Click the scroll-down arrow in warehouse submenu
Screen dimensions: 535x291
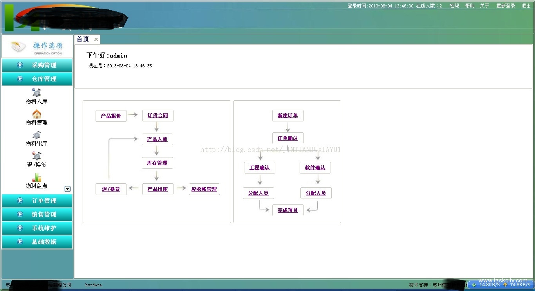(67, 189)
